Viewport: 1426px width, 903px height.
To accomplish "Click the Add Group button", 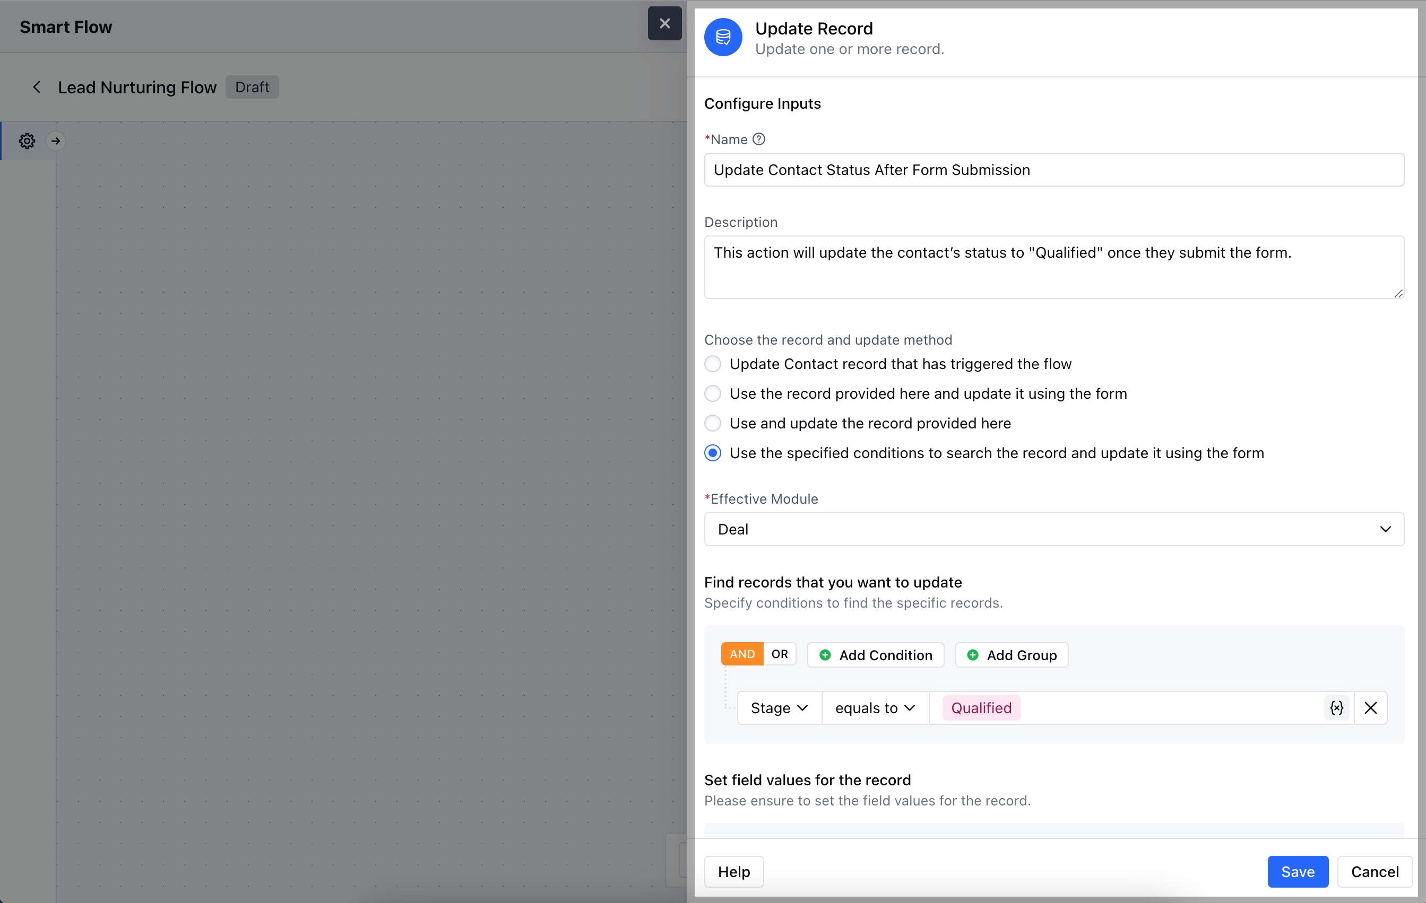I will (x=1012, y=655).
